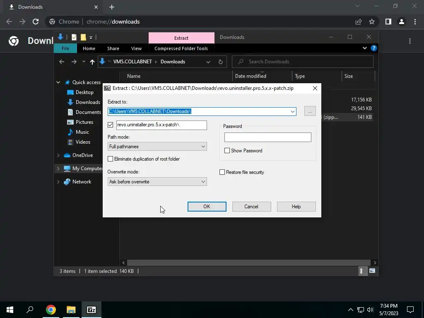This screenshot has height=318, width=424.
Task: Go up one folder in Explorer
Action: (x=92, y=62)
